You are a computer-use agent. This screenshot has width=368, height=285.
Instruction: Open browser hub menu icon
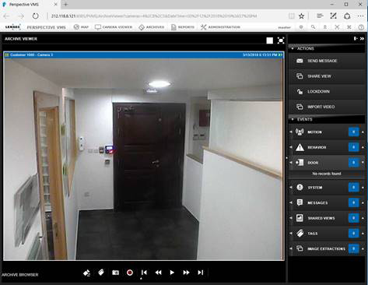click(x=320, y=16)
